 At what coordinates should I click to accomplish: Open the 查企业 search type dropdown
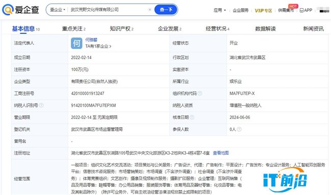click(x=58, y=10)
